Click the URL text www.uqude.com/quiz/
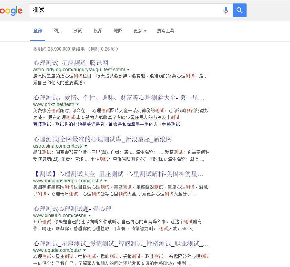Viewport: 290px width, 267px height. 57,250
